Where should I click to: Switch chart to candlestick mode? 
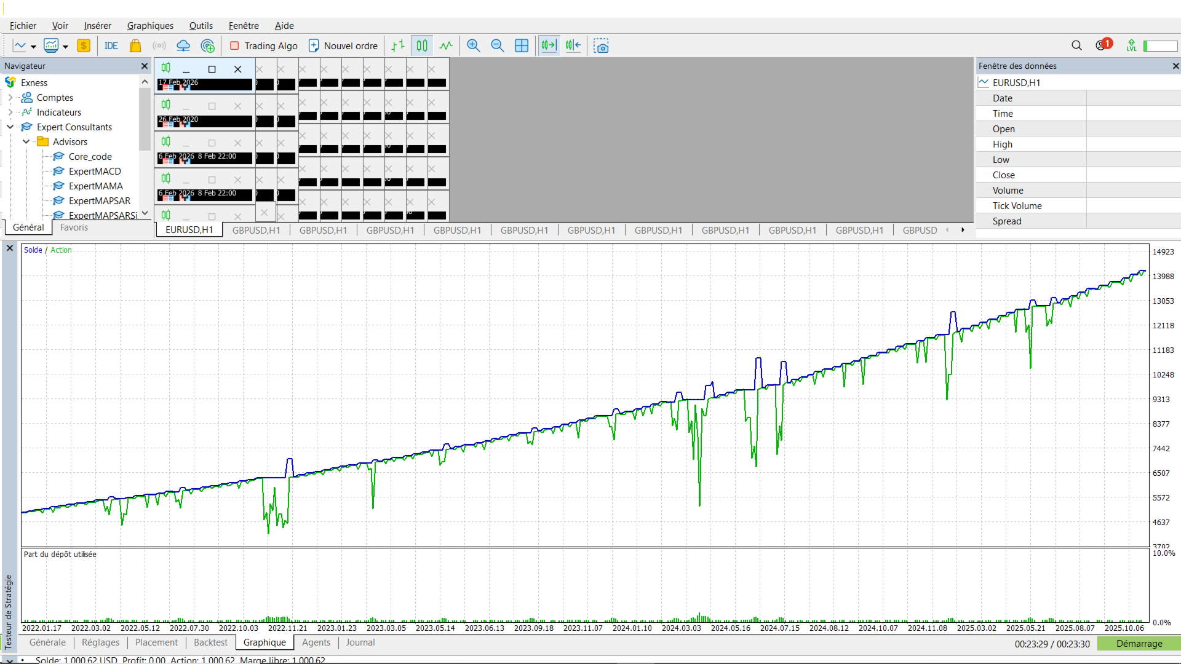pos(422,45)
